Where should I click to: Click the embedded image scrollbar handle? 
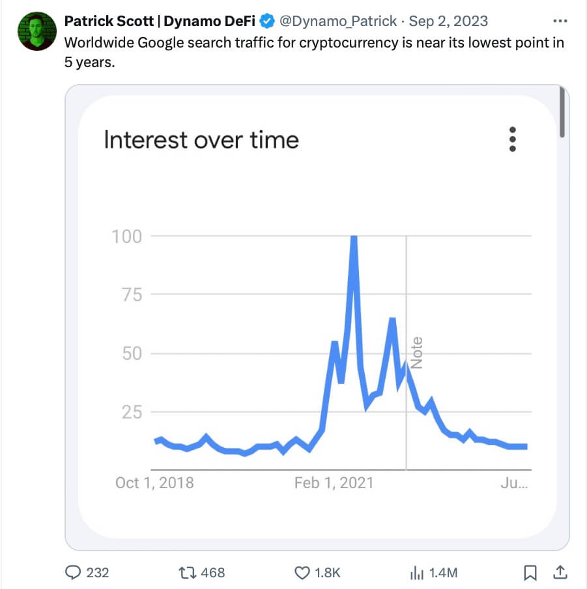(x=562, y=112)
